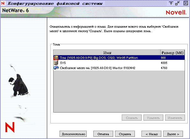190x139 pixels.
Task: Click the 'Размер (Мб)' column header
Action: point(172,53)
